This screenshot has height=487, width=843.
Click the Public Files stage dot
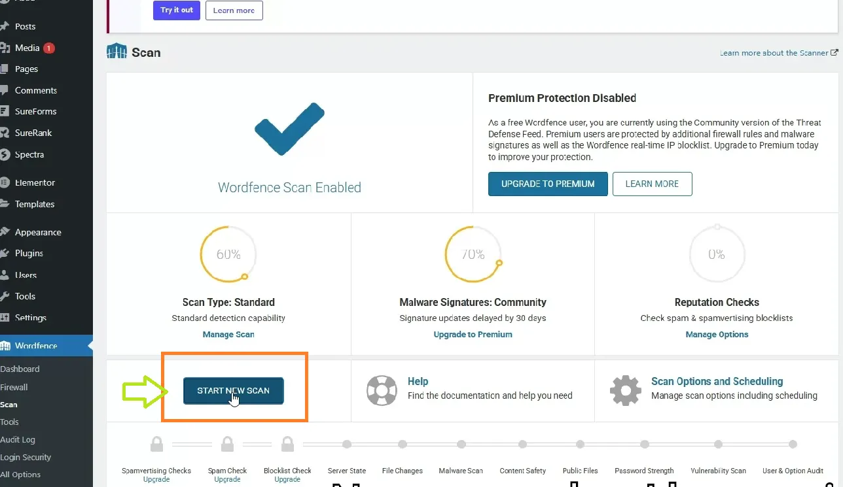click(x=581, y=445)
